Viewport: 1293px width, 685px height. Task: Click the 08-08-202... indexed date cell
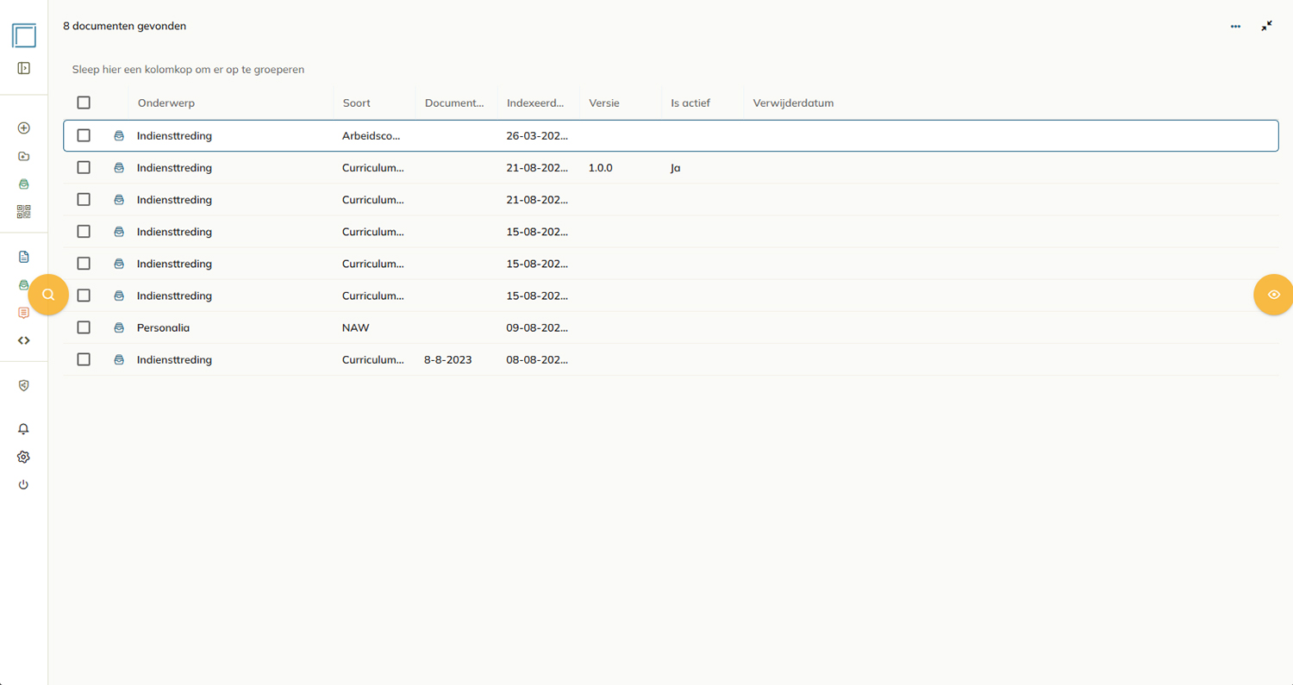point(537,359)
